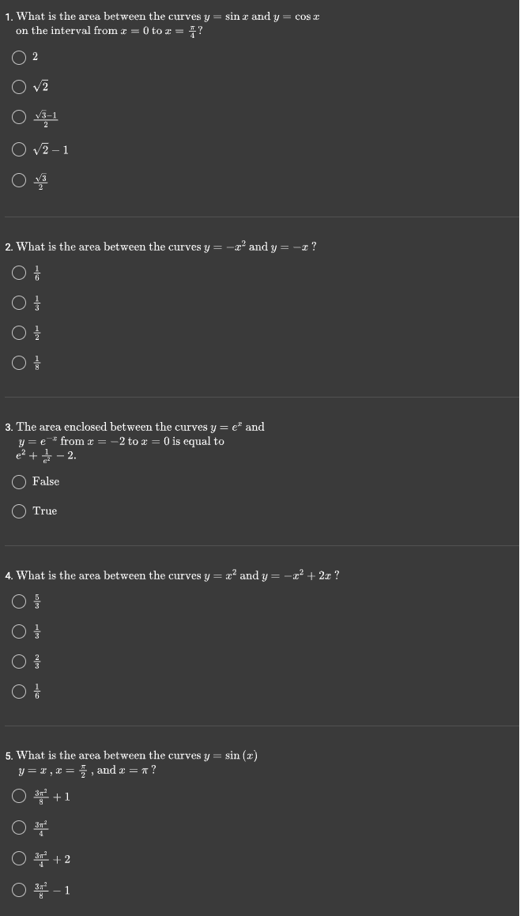Select 1/3 in question 2
The width and height of the screenshot is (520, 916).
pos(18,303)
